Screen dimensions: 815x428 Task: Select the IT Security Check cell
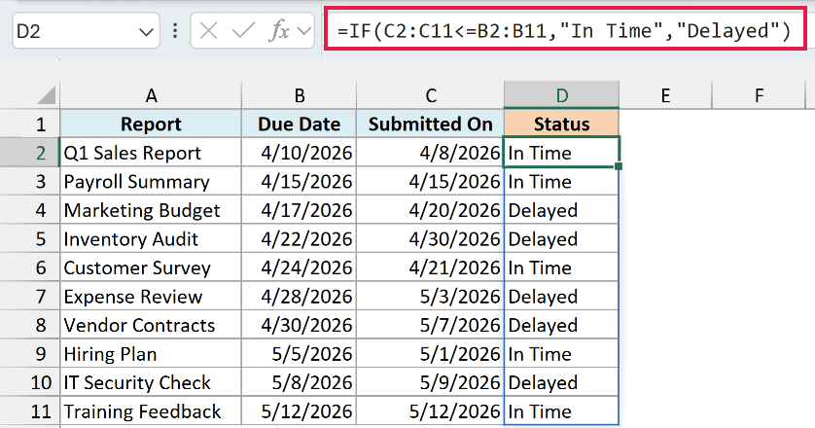pos(151,382)
